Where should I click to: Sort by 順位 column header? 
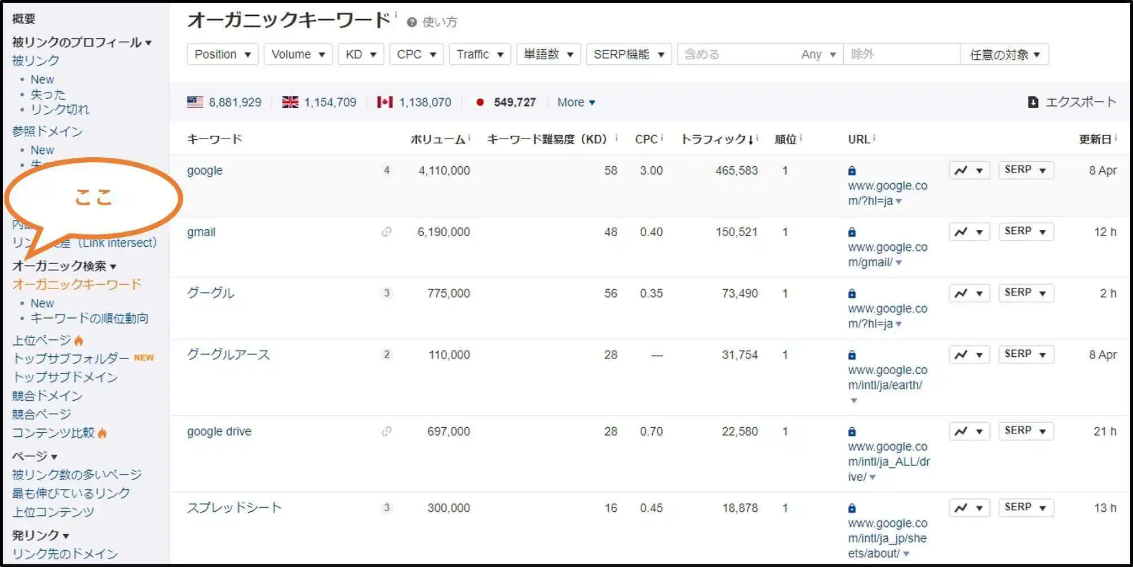(785, 139)
